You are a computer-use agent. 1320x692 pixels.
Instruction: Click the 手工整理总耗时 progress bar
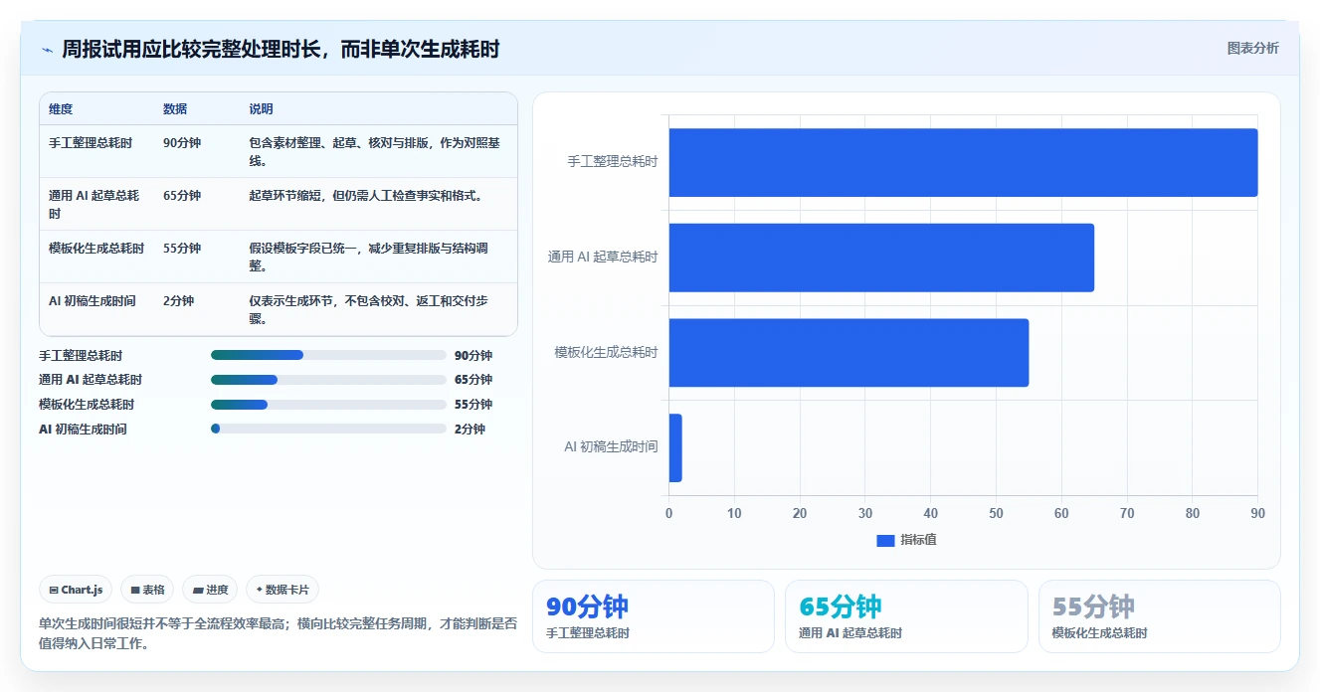coord(328,355)
